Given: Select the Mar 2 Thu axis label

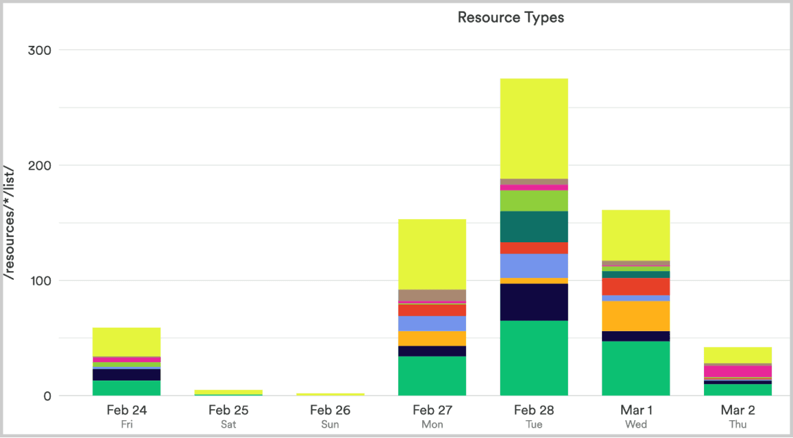Looking at the screenshot, I should [x=738, y=415].
